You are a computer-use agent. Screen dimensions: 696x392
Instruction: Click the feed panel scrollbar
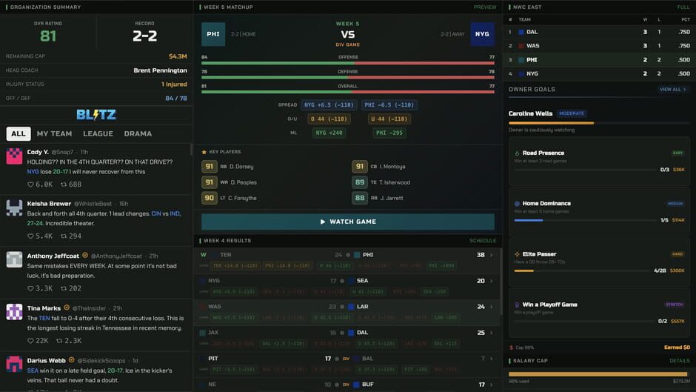point(191,150)
